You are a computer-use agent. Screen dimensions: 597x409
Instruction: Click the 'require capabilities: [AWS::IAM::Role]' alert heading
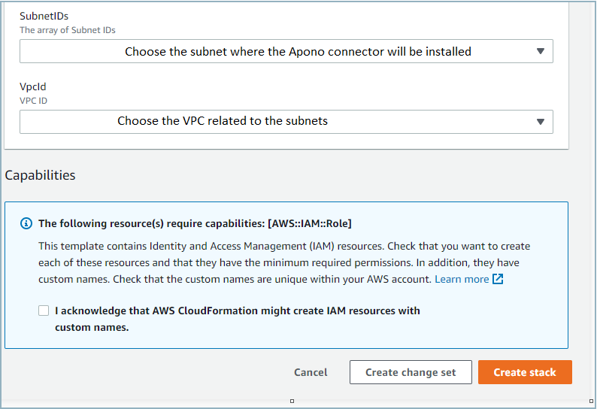click(x=195, y=223)
